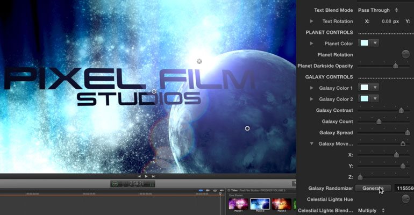Click the timecode display 2:58:21

coord(137,183)
